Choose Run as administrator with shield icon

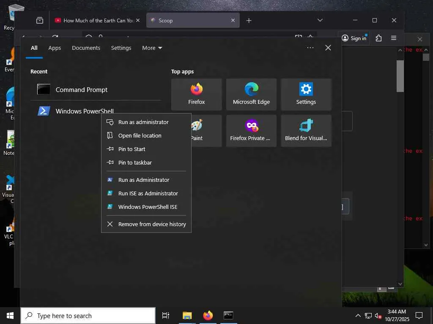pyautogui.click(x=146, y=122)
